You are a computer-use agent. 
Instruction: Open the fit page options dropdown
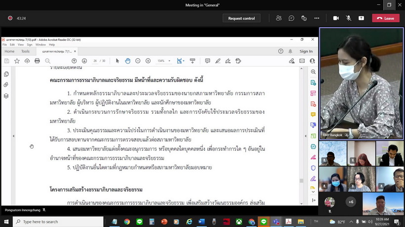(x=184, y=61)
